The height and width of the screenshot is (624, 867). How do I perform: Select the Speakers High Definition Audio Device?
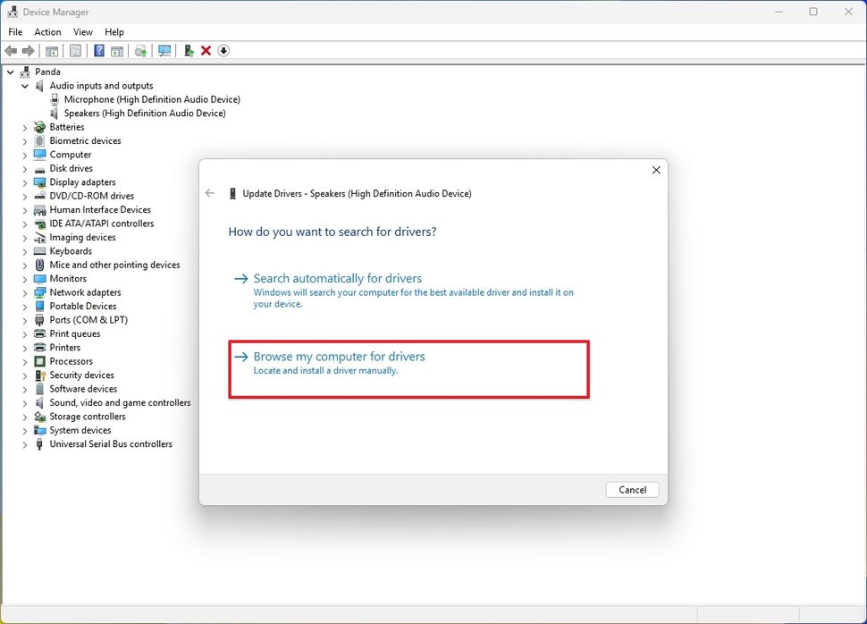(143, 113)
